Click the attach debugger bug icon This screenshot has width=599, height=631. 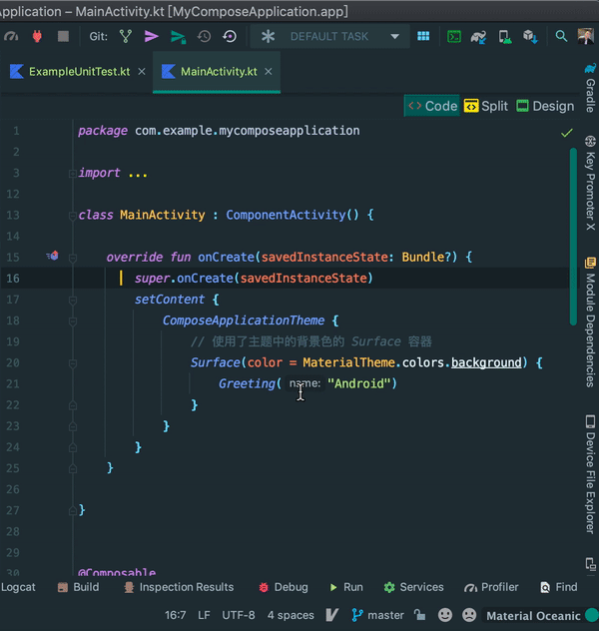(37, 37)
